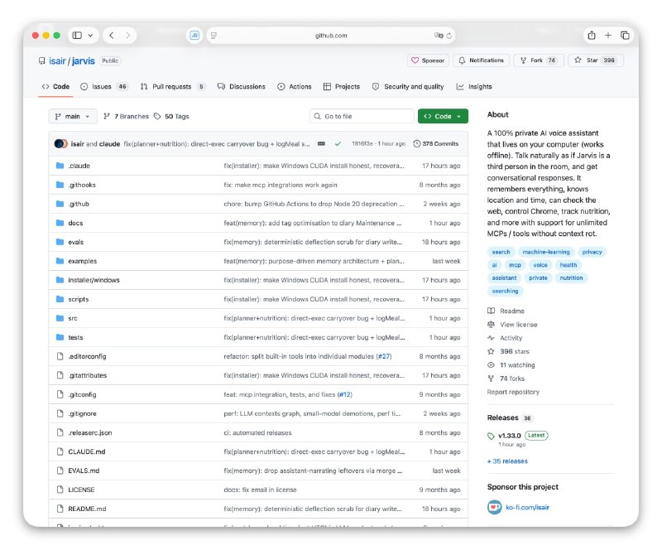Viewport: 662px width, 550px height.
Task: Switch to the Issues tab
Action: click(x=104, y=87)
